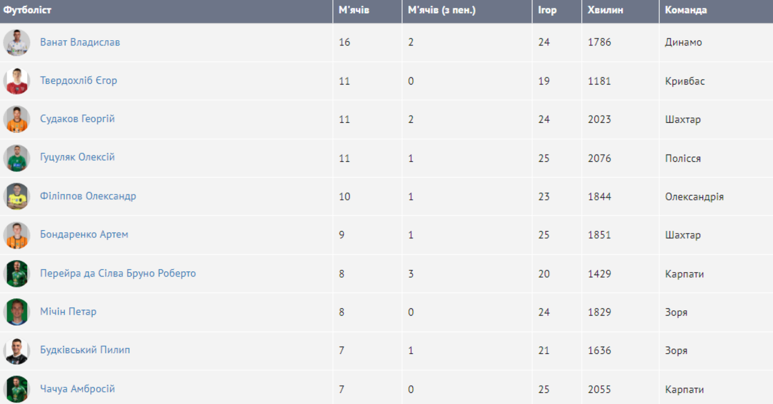Click Мічін Петар's player photo
Viewport: 773px width, 404px height.
click(x=17, y=312)
